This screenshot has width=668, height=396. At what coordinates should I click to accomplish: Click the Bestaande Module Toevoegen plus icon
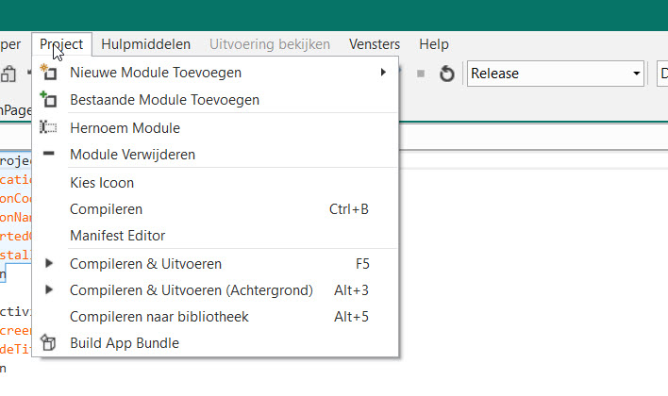click(x=49, y=100)
